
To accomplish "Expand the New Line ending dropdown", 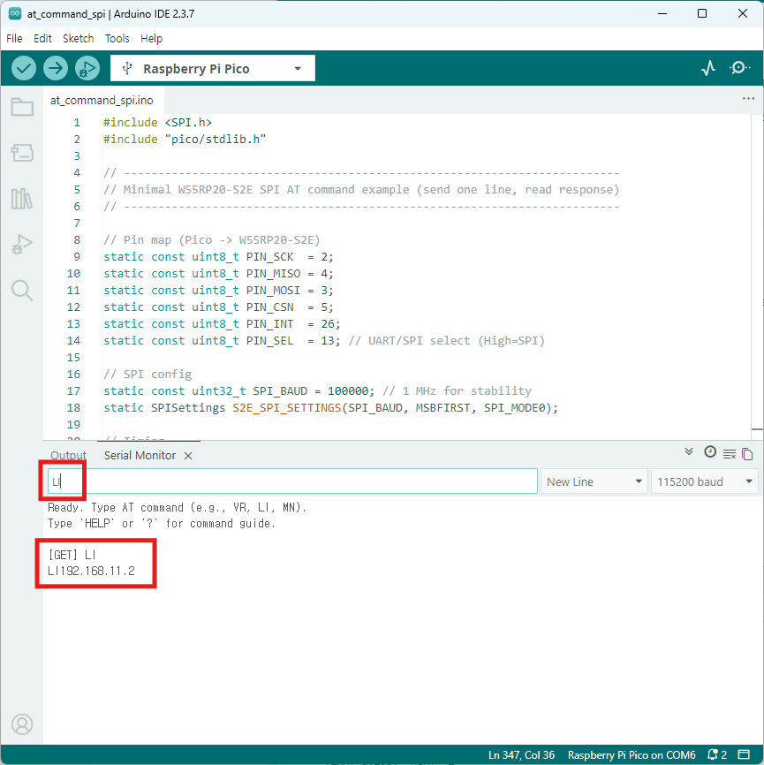I will (x=594, y=481).
